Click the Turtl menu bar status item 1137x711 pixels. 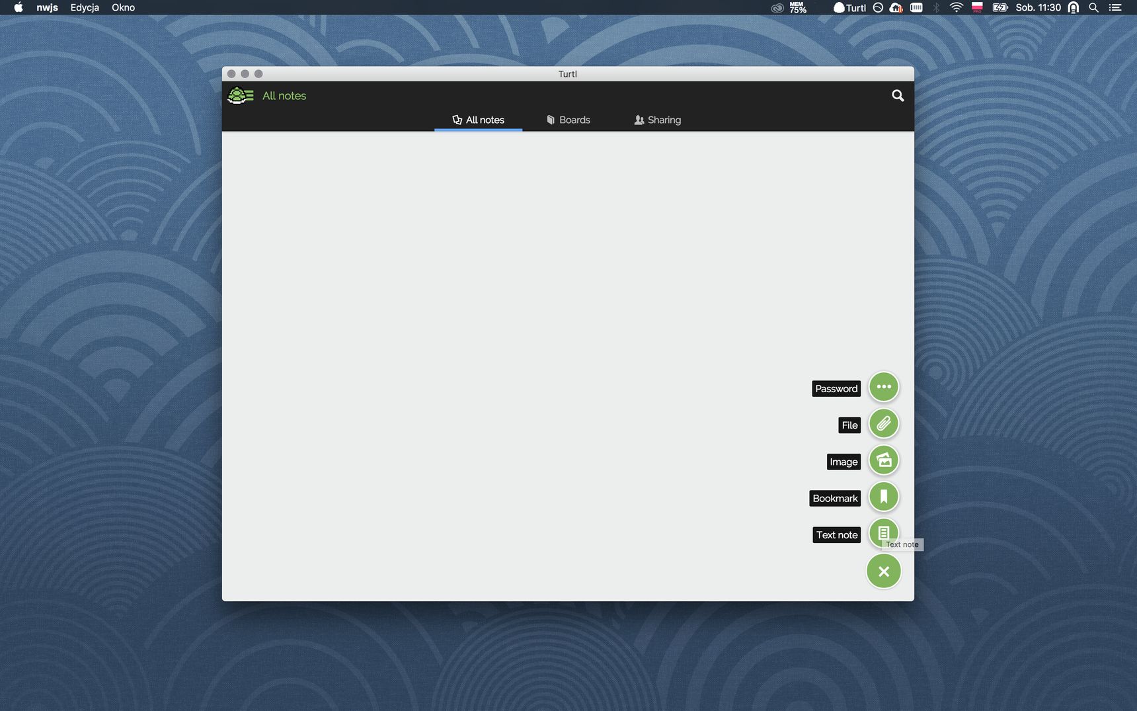pos(849,7)
